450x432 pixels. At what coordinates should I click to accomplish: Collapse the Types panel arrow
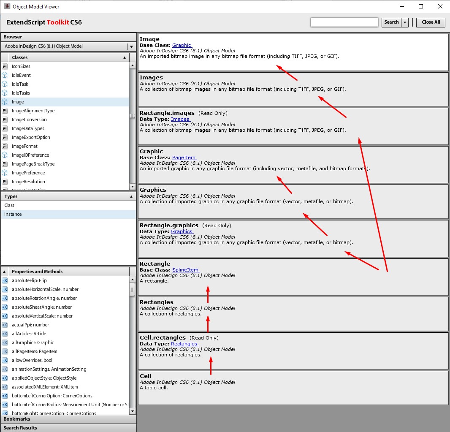pos(131,197)
